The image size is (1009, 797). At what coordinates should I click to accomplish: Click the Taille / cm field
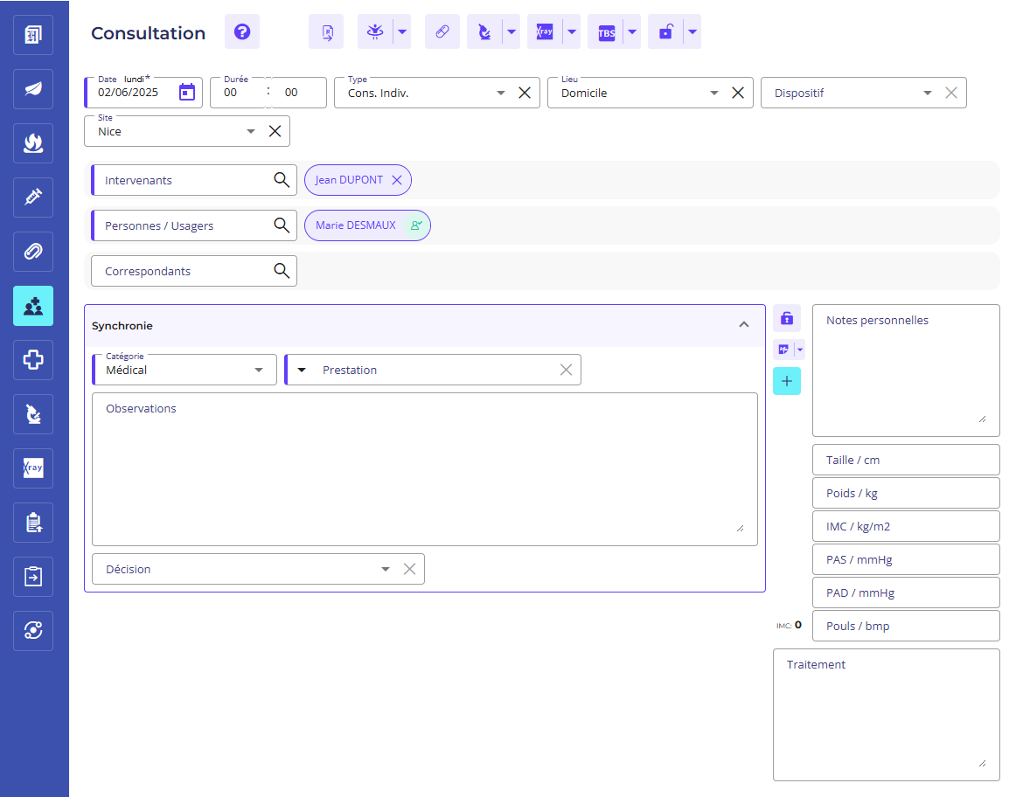[x=906, y=460]
